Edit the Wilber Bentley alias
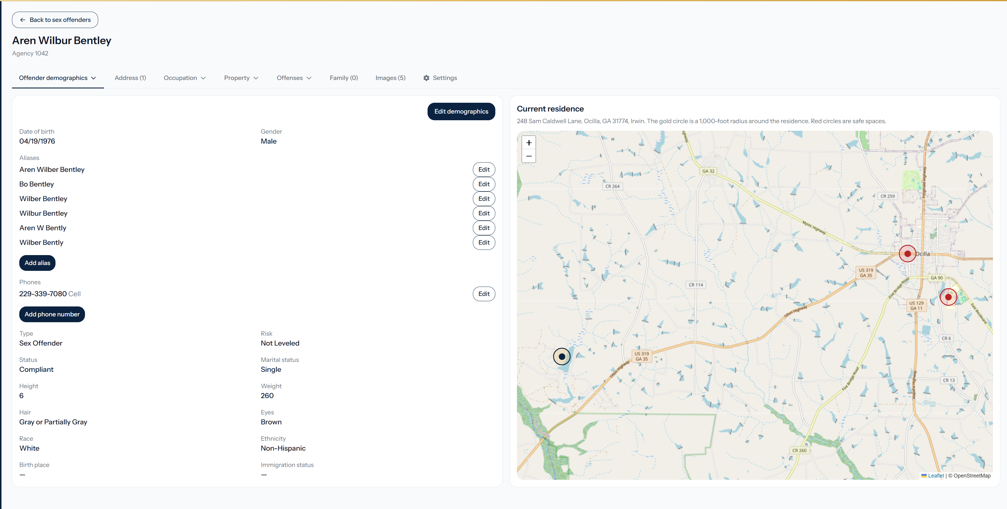The width and height of the screenshot is (1007, 509). click(484, 199)
